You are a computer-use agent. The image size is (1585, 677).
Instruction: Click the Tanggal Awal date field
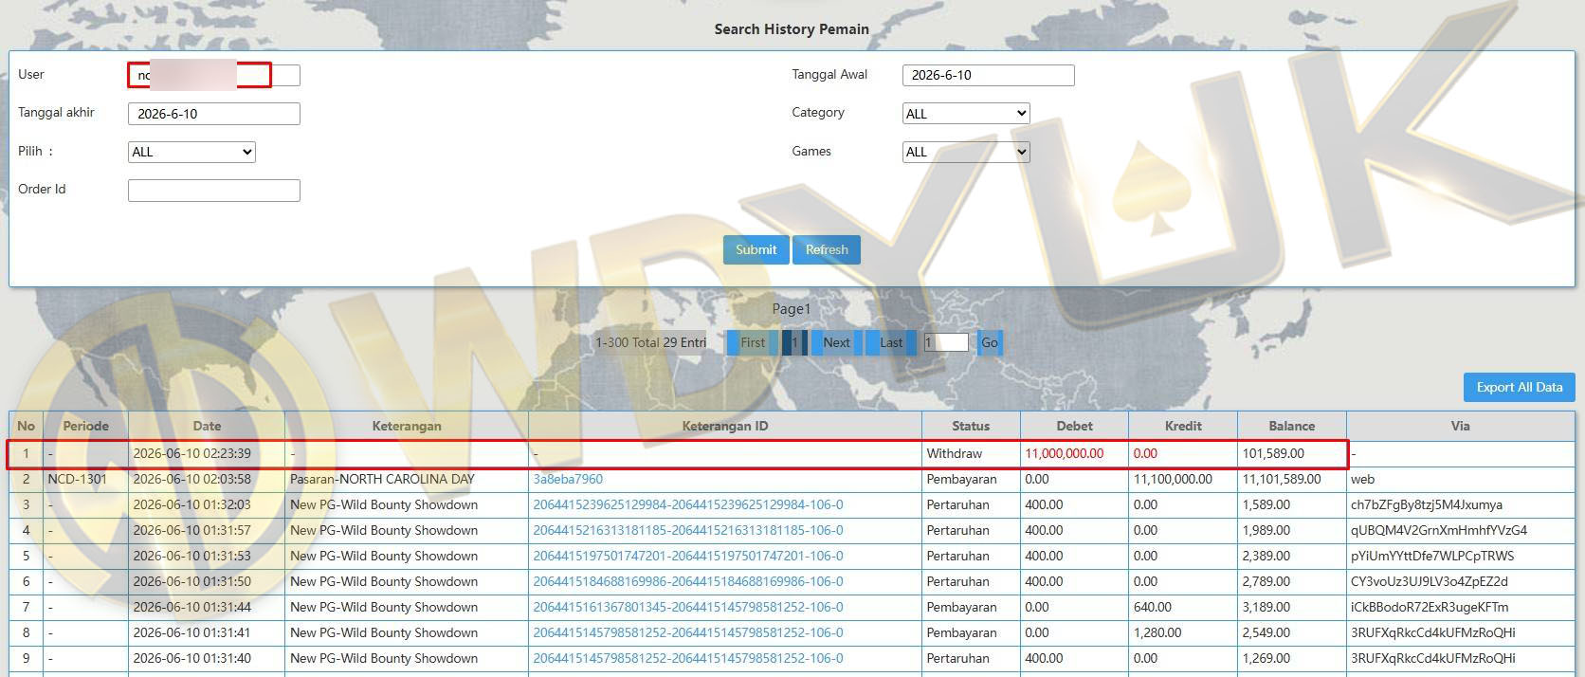click(989, 75)
